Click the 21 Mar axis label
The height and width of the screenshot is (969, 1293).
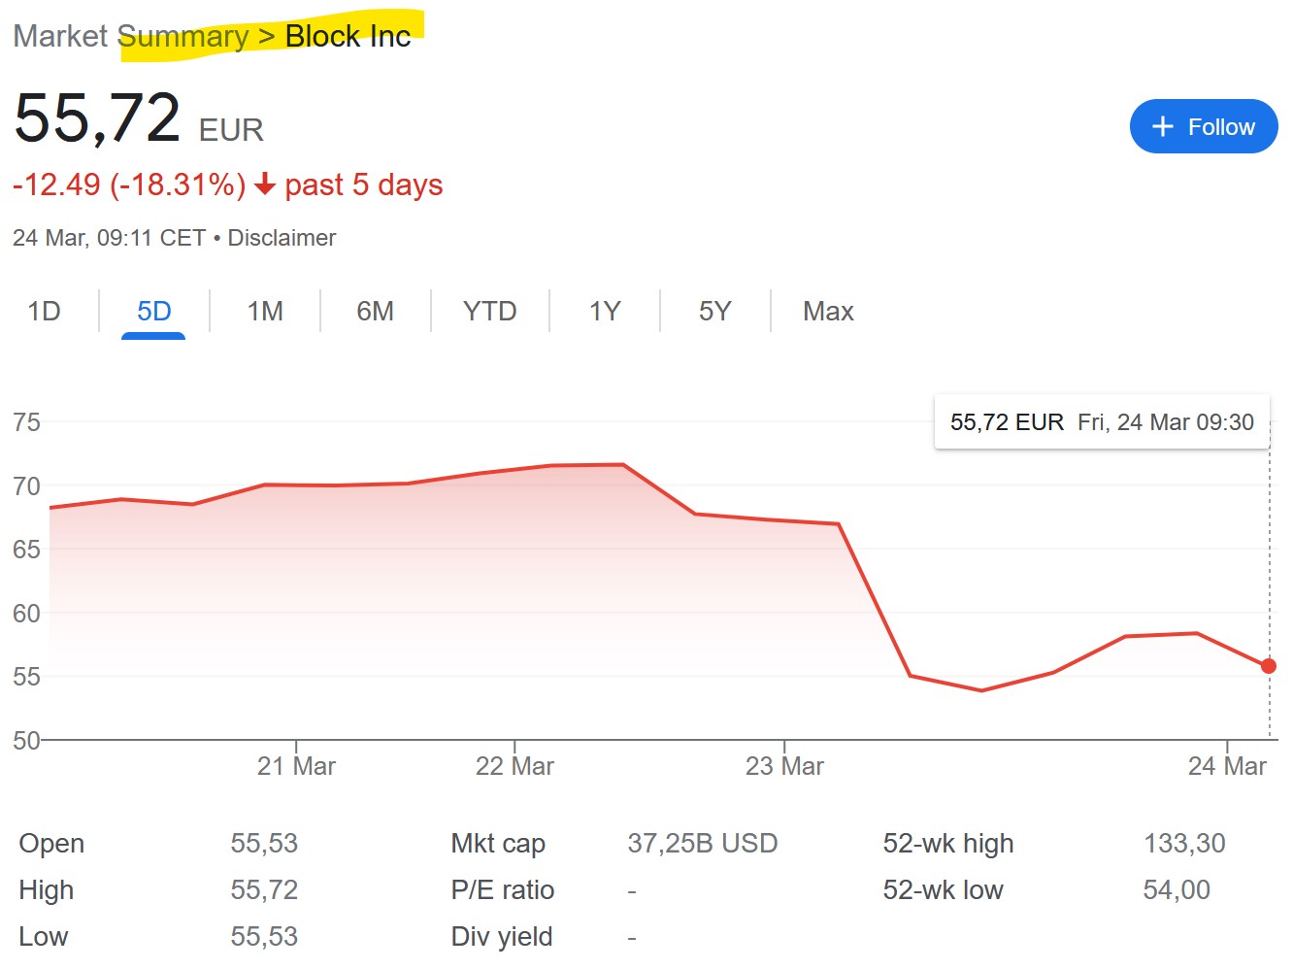pyautogui.click(x=296, y=766)
